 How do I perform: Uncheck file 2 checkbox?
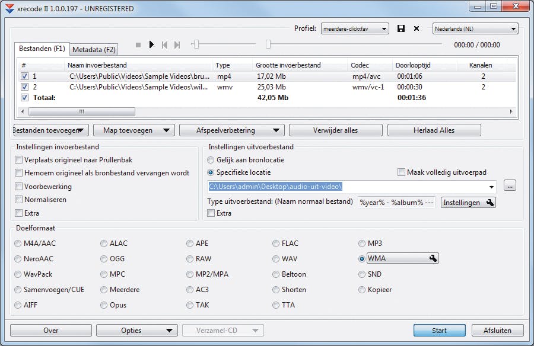(x=24, y=87)
